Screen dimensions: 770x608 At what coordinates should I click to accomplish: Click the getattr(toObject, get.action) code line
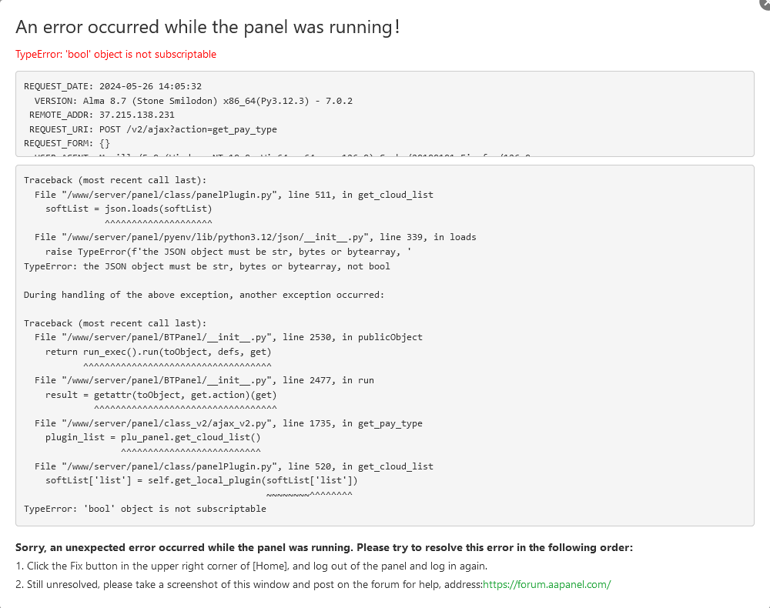[x=161, y=395]
